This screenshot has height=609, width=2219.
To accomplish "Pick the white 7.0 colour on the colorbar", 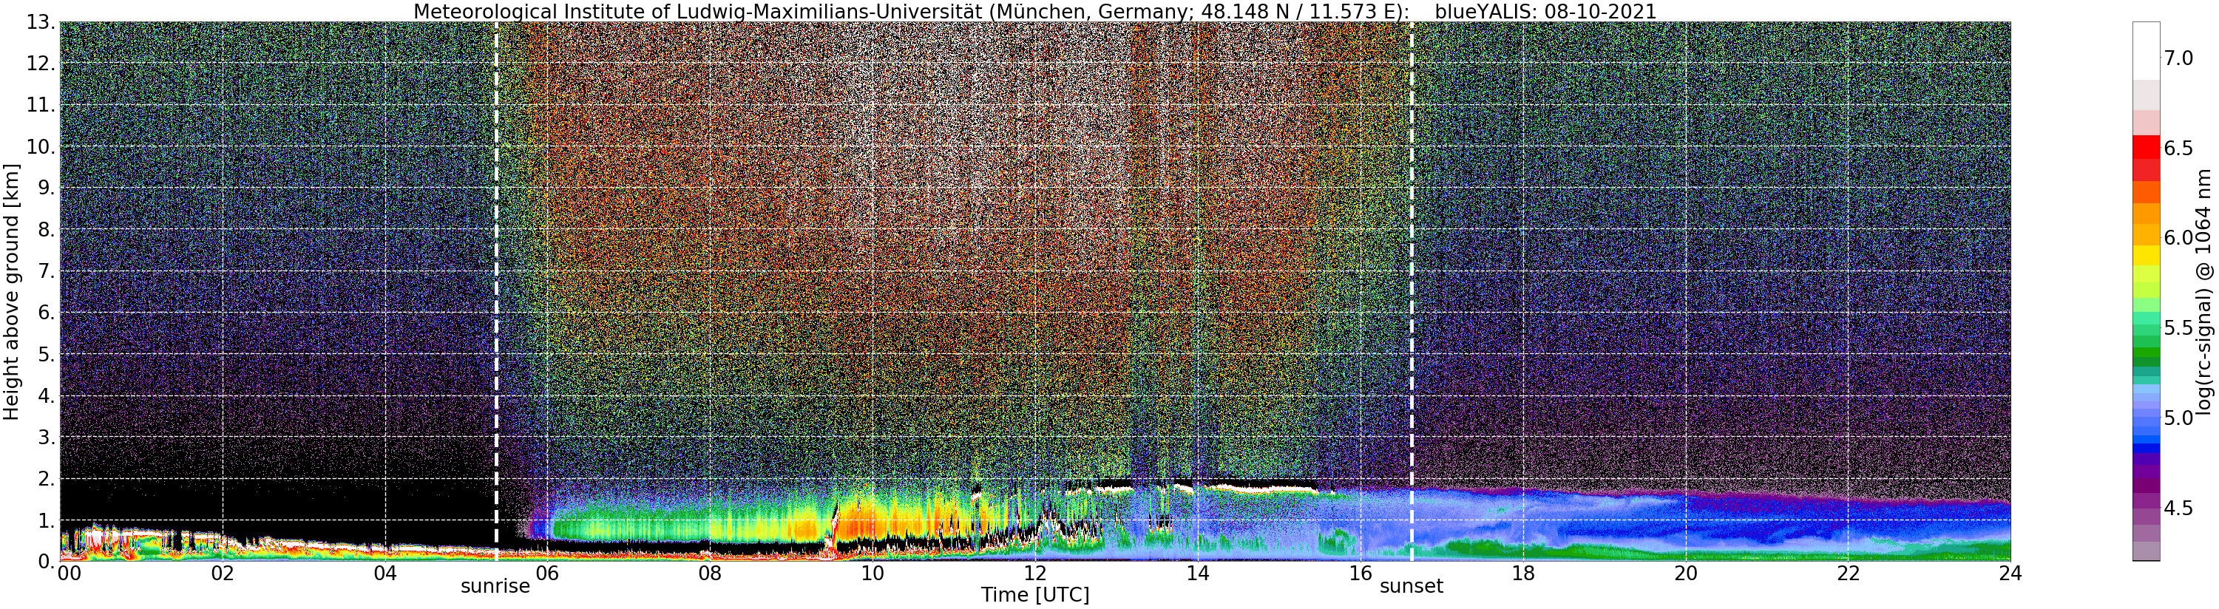I will (x=2146, y=52).
